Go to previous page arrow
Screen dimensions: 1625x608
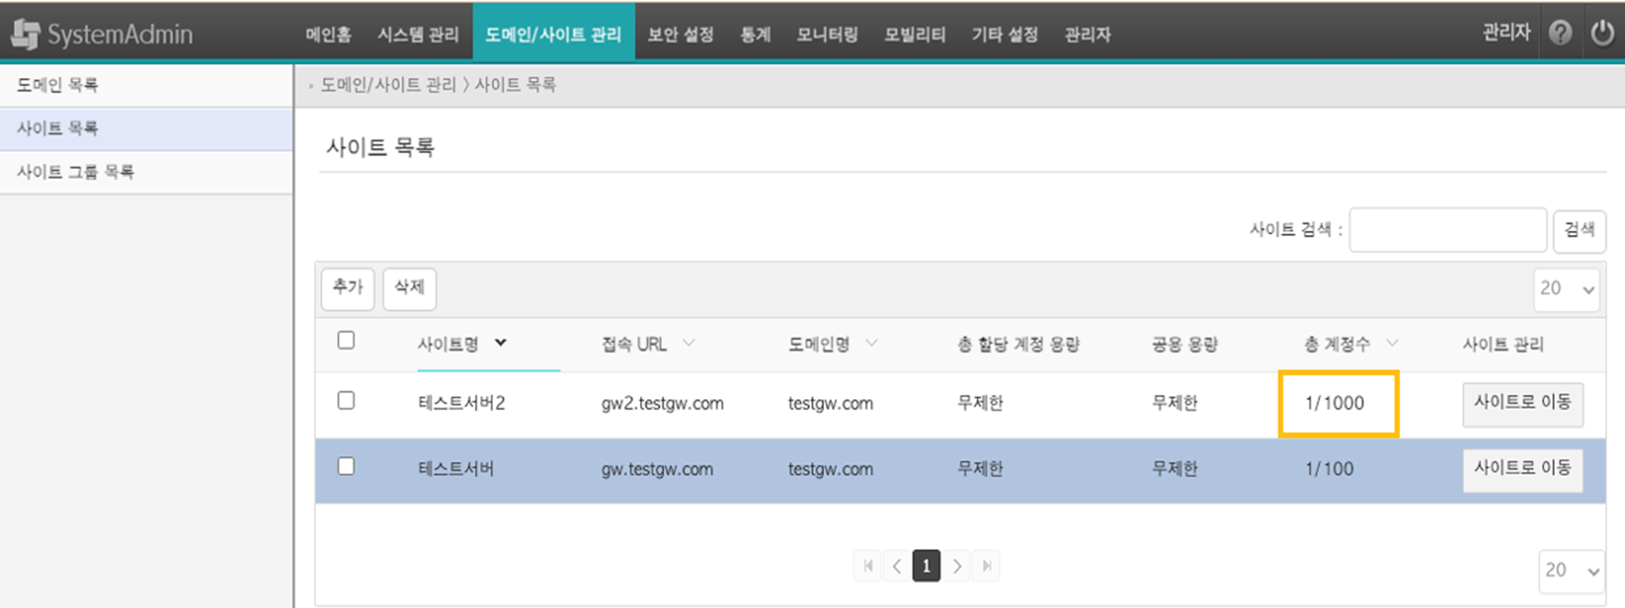[897, 566]
